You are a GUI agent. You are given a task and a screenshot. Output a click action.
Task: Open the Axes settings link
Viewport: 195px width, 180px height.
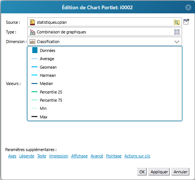(x=12, y=156)
